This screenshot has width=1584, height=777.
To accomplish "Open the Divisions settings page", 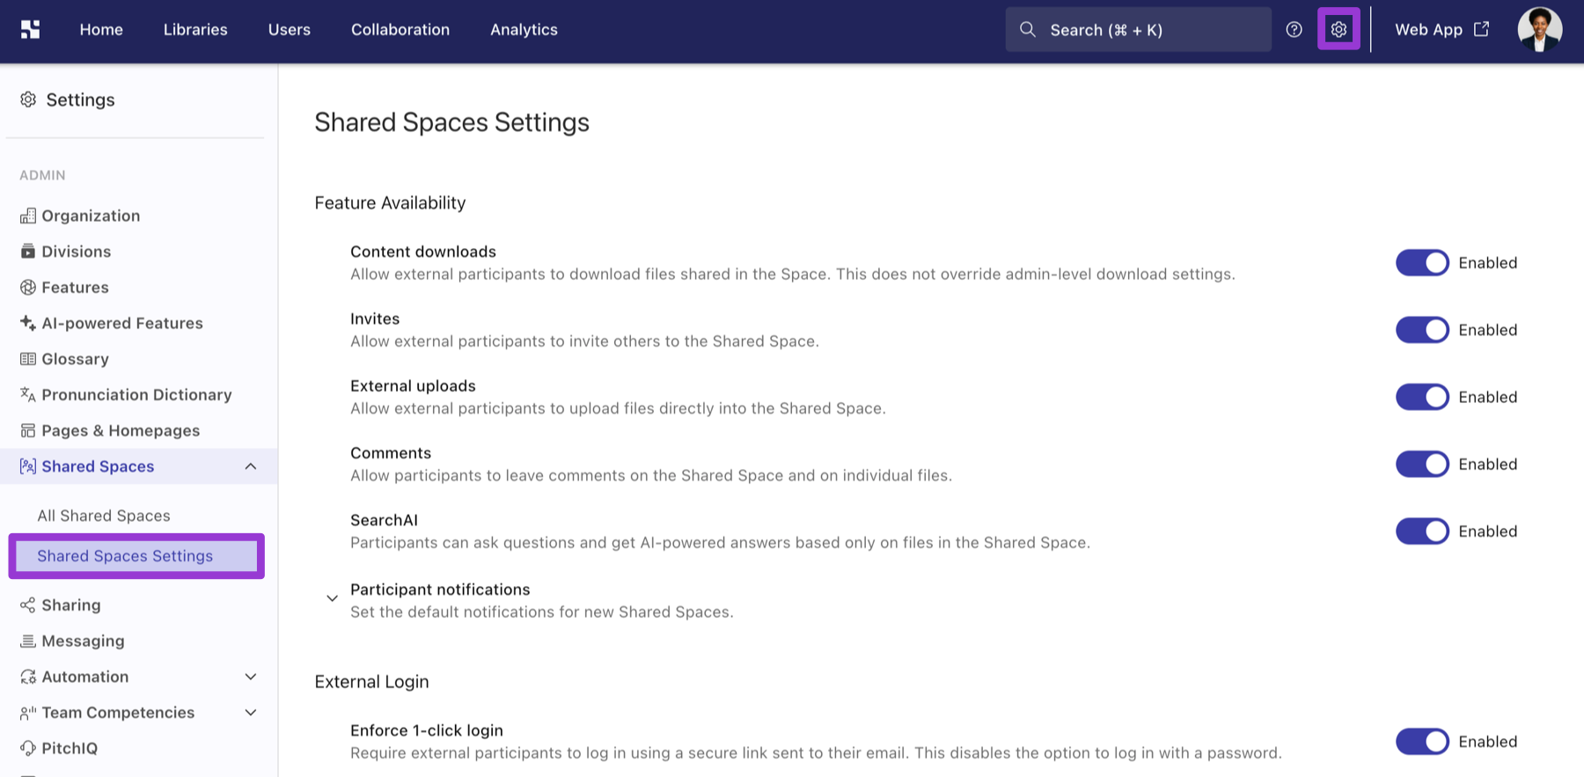I will 77,252.
